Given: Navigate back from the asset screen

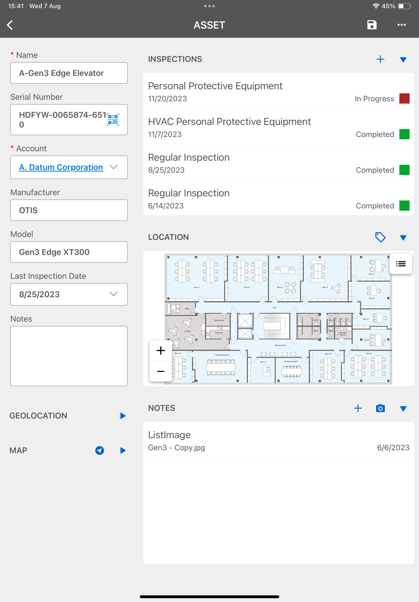Looking at the screenshot, I should pyautogui.click(x=10, y=25).
